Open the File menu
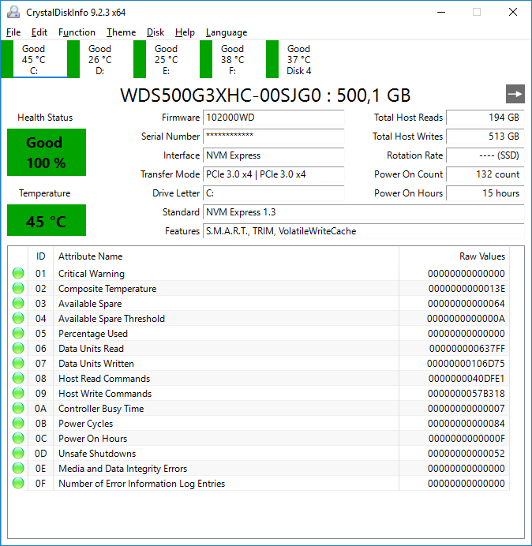This screenshot has width=532, height=546. 13,32
